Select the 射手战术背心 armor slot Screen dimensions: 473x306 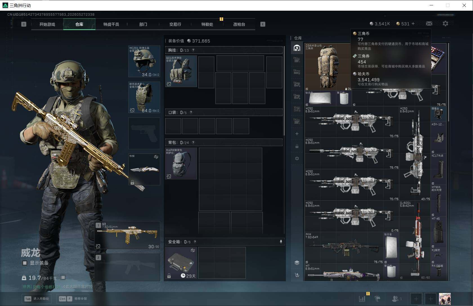(144, 97)
